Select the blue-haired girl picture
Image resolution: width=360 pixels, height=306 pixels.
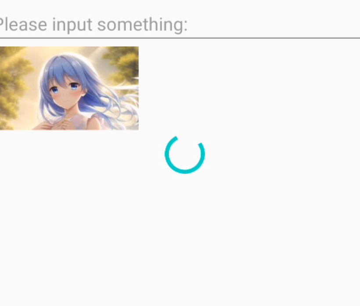tap(69, 88)
